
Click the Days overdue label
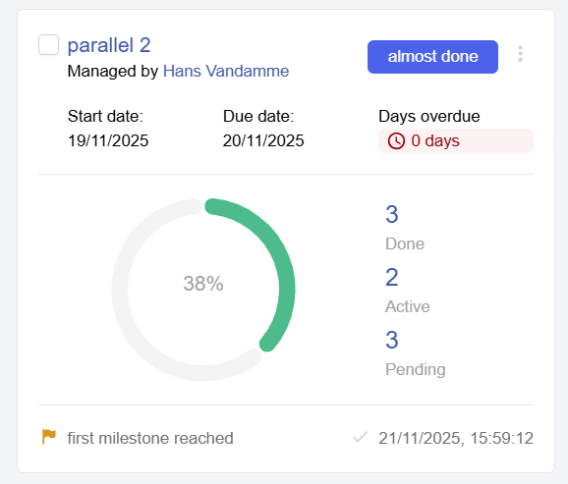click(x=429, y=116)
